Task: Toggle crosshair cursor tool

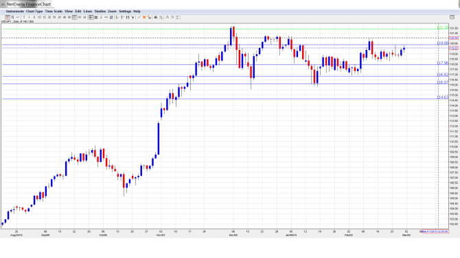Action: (x=91, y=17)
